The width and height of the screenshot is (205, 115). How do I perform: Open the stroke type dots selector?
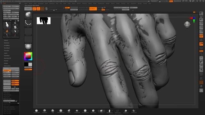pyautogui.click(x=28, y=23)
